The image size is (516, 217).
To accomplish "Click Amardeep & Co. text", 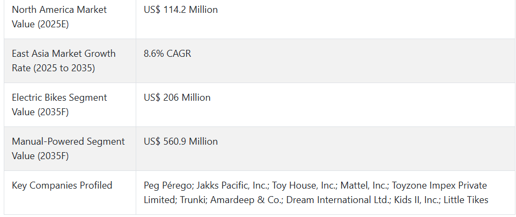I will (247, 200).
